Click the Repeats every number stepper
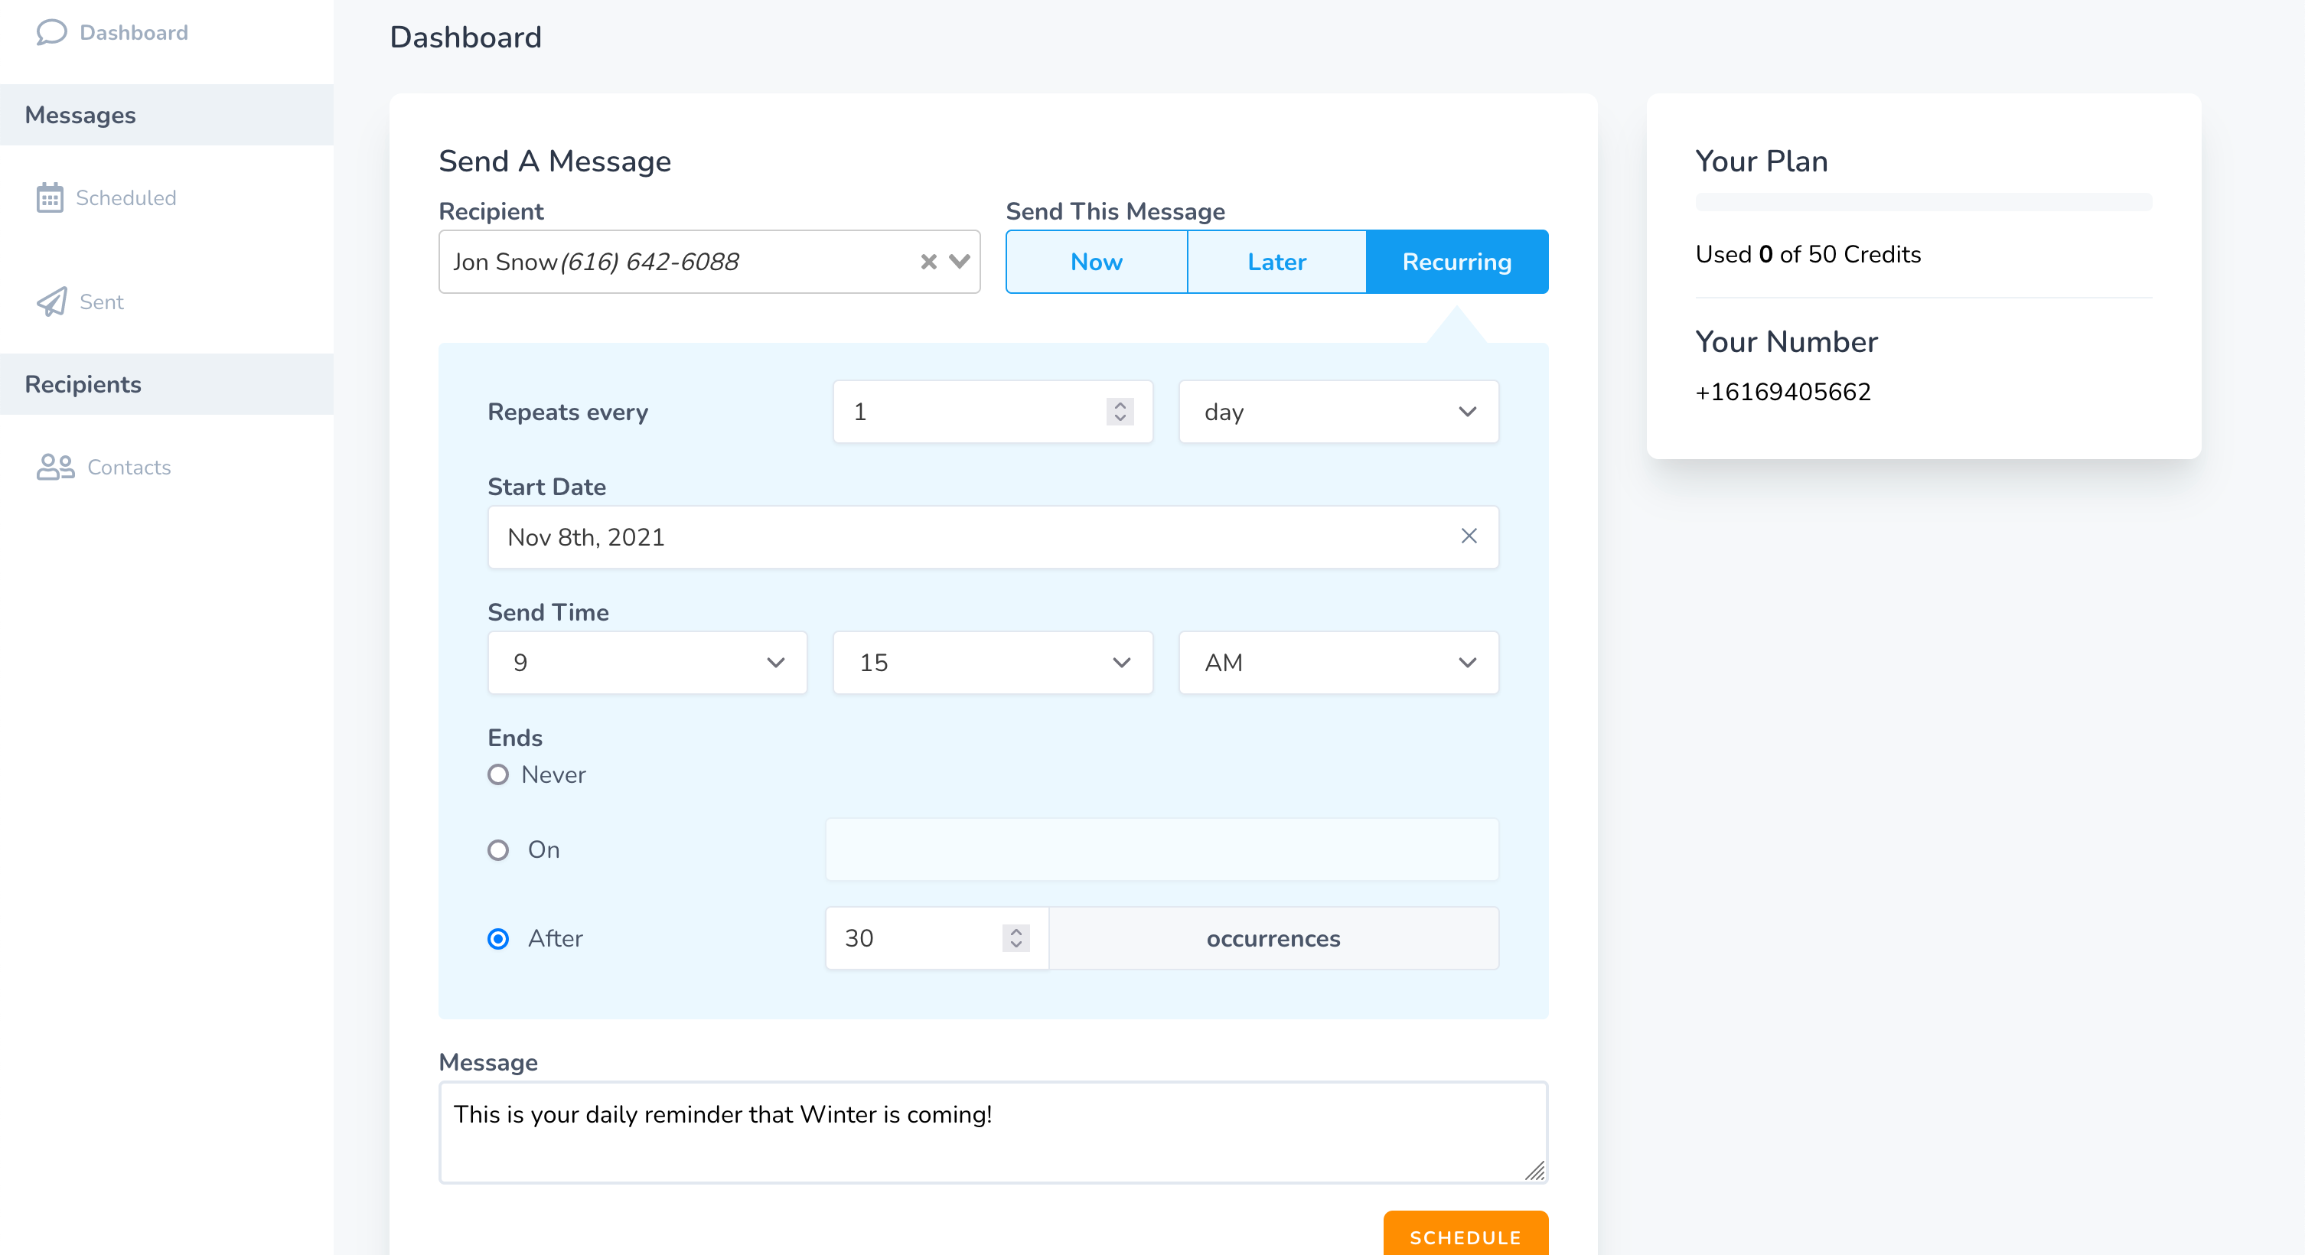This screenshot has height=1255, width=2305. point(1120,412)
